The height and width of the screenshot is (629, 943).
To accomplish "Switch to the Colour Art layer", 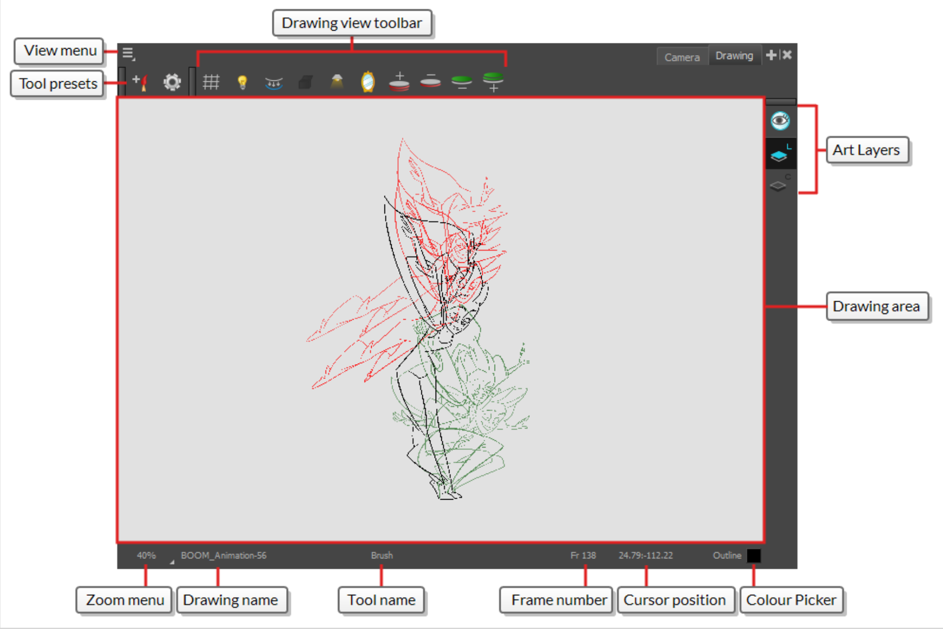I will click(779, 185).
